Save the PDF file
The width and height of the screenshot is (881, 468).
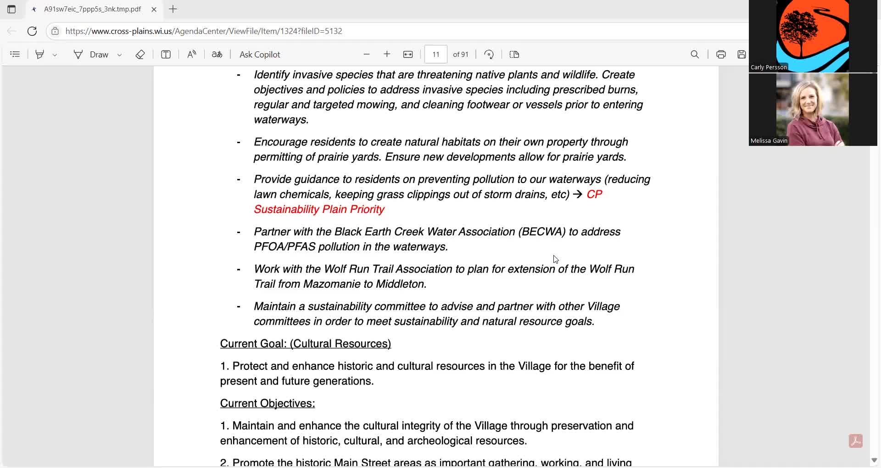click(742, 55)
